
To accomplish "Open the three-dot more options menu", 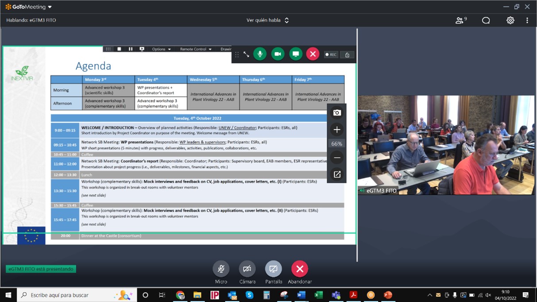I will [x=527, y=20].
